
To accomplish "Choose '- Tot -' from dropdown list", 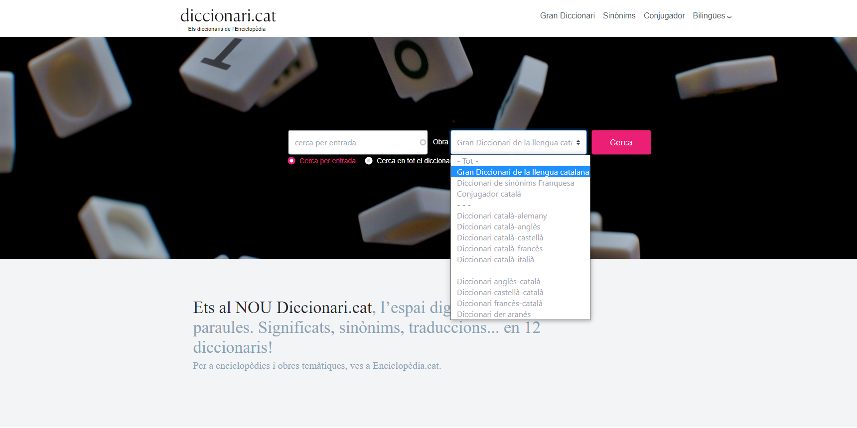I will click(x=467, y=161).
